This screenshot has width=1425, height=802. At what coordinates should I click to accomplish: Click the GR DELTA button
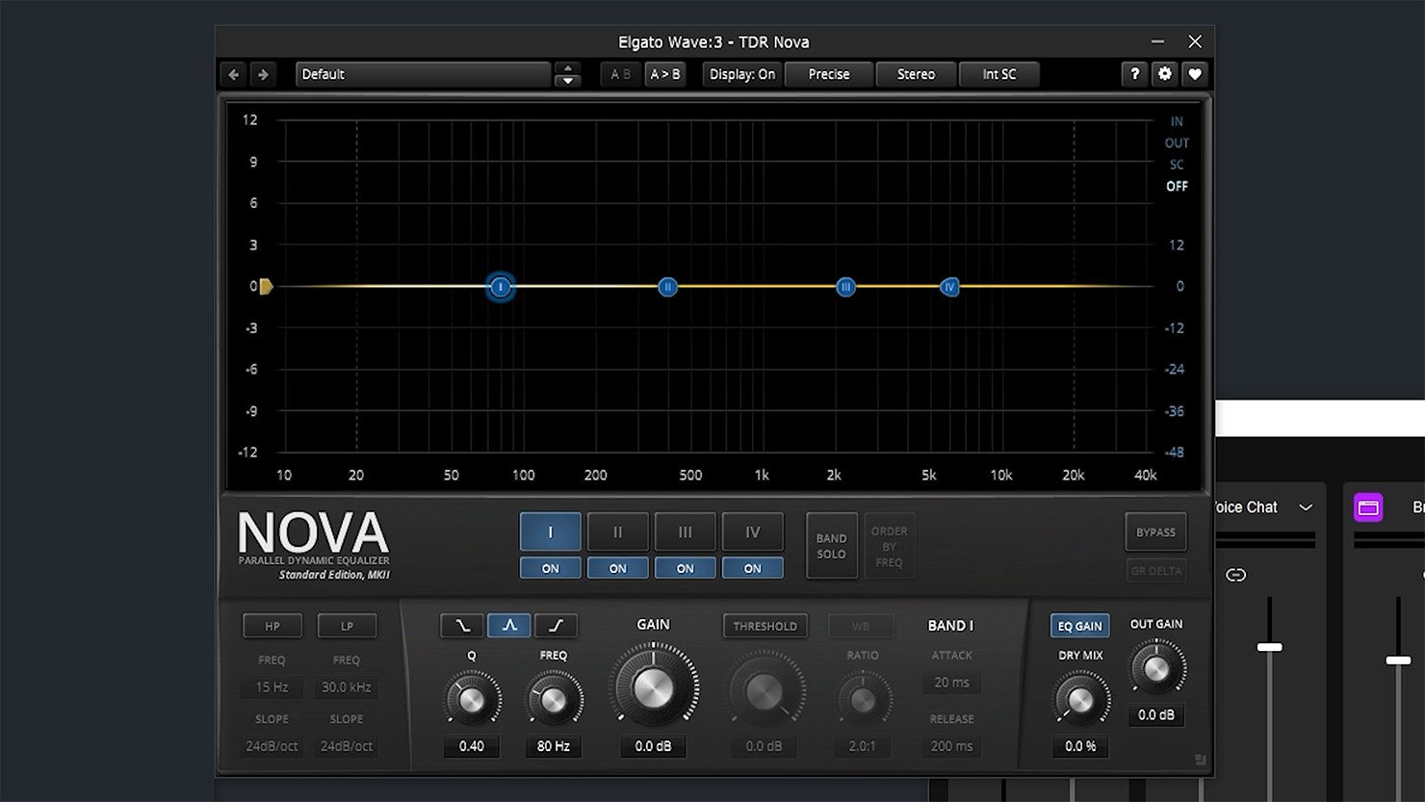pyautogui.click(x=1155, y=570)
